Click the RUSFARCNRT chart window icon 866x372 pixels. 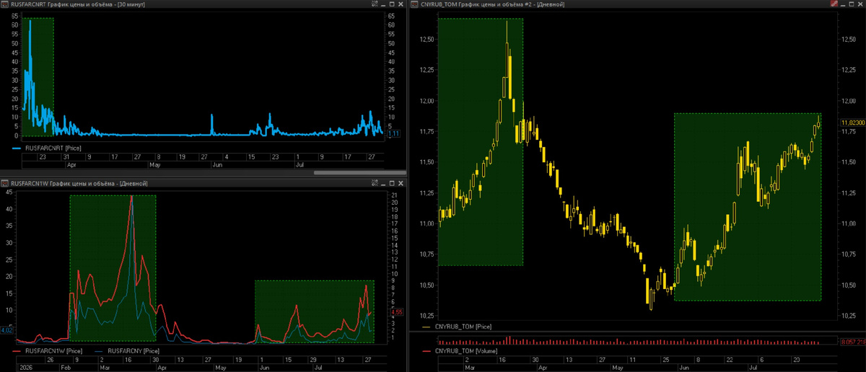pyautogui.click(x=6, y=4)
